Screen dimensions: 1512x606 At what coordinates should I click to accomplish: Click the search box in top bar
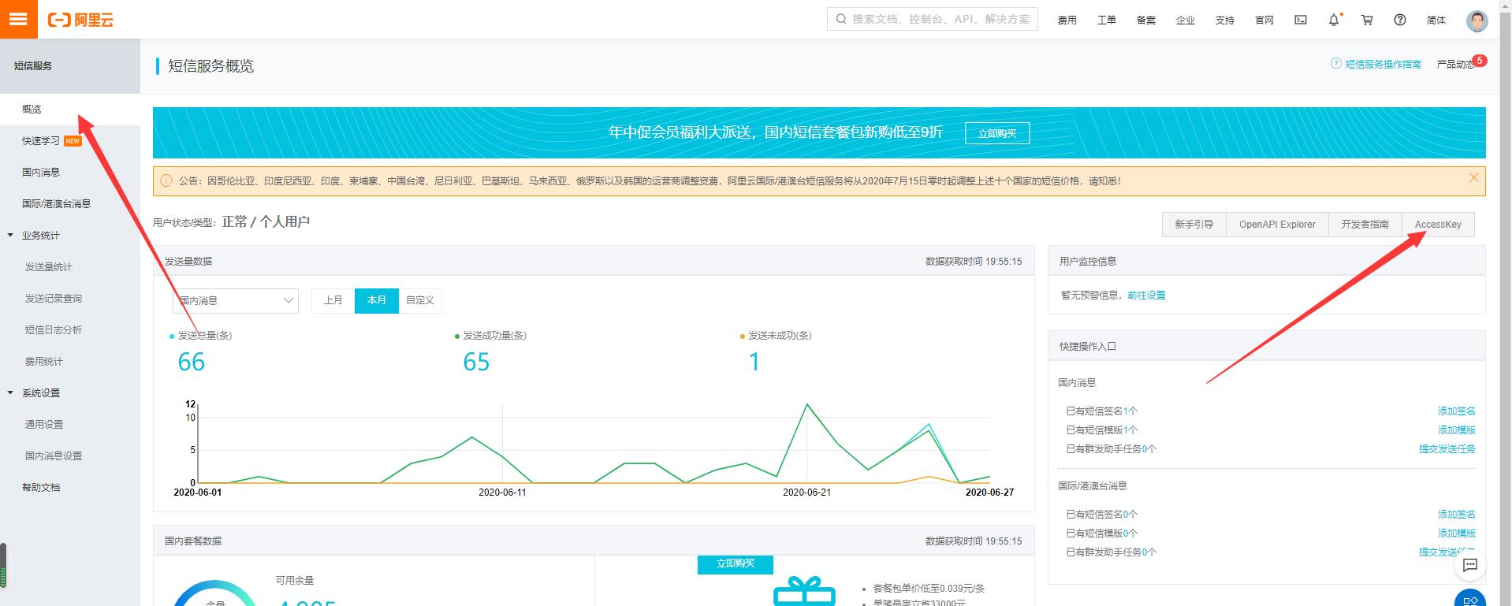(x=933, y=19)
